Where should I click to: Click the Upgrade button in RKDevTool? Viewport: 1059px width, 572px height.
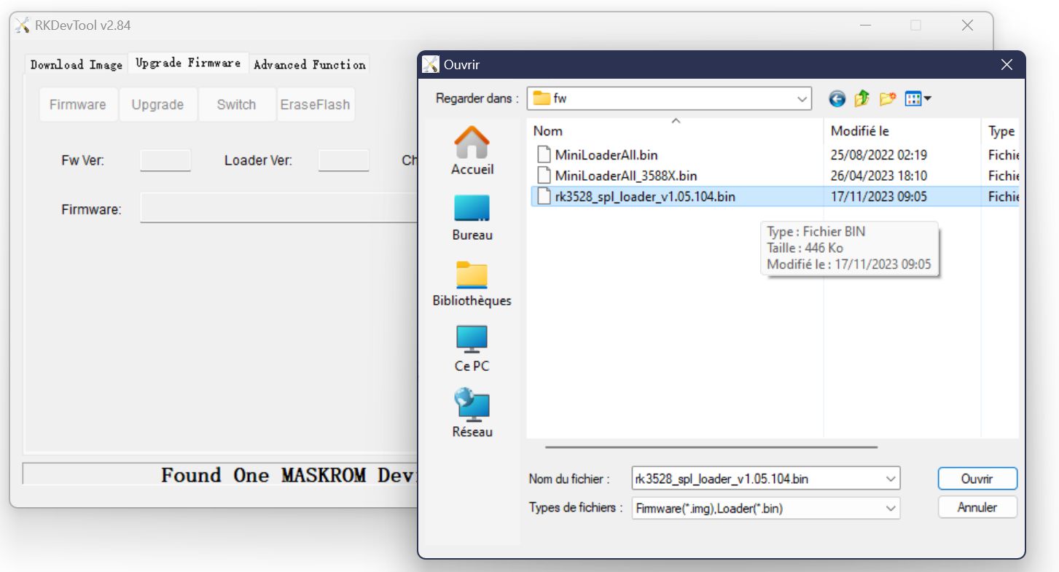[157, 104]
